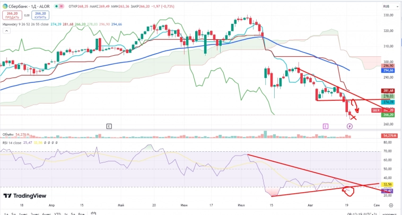Open the go-to-date calendar icon

click(x=93, y=213)
